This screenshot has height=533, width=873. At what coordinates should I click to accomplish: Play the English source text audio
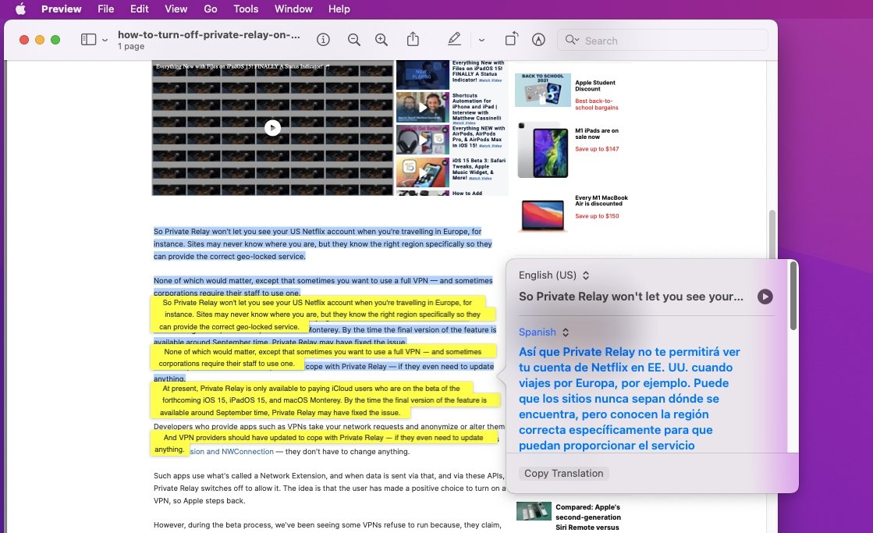[765, 297]
